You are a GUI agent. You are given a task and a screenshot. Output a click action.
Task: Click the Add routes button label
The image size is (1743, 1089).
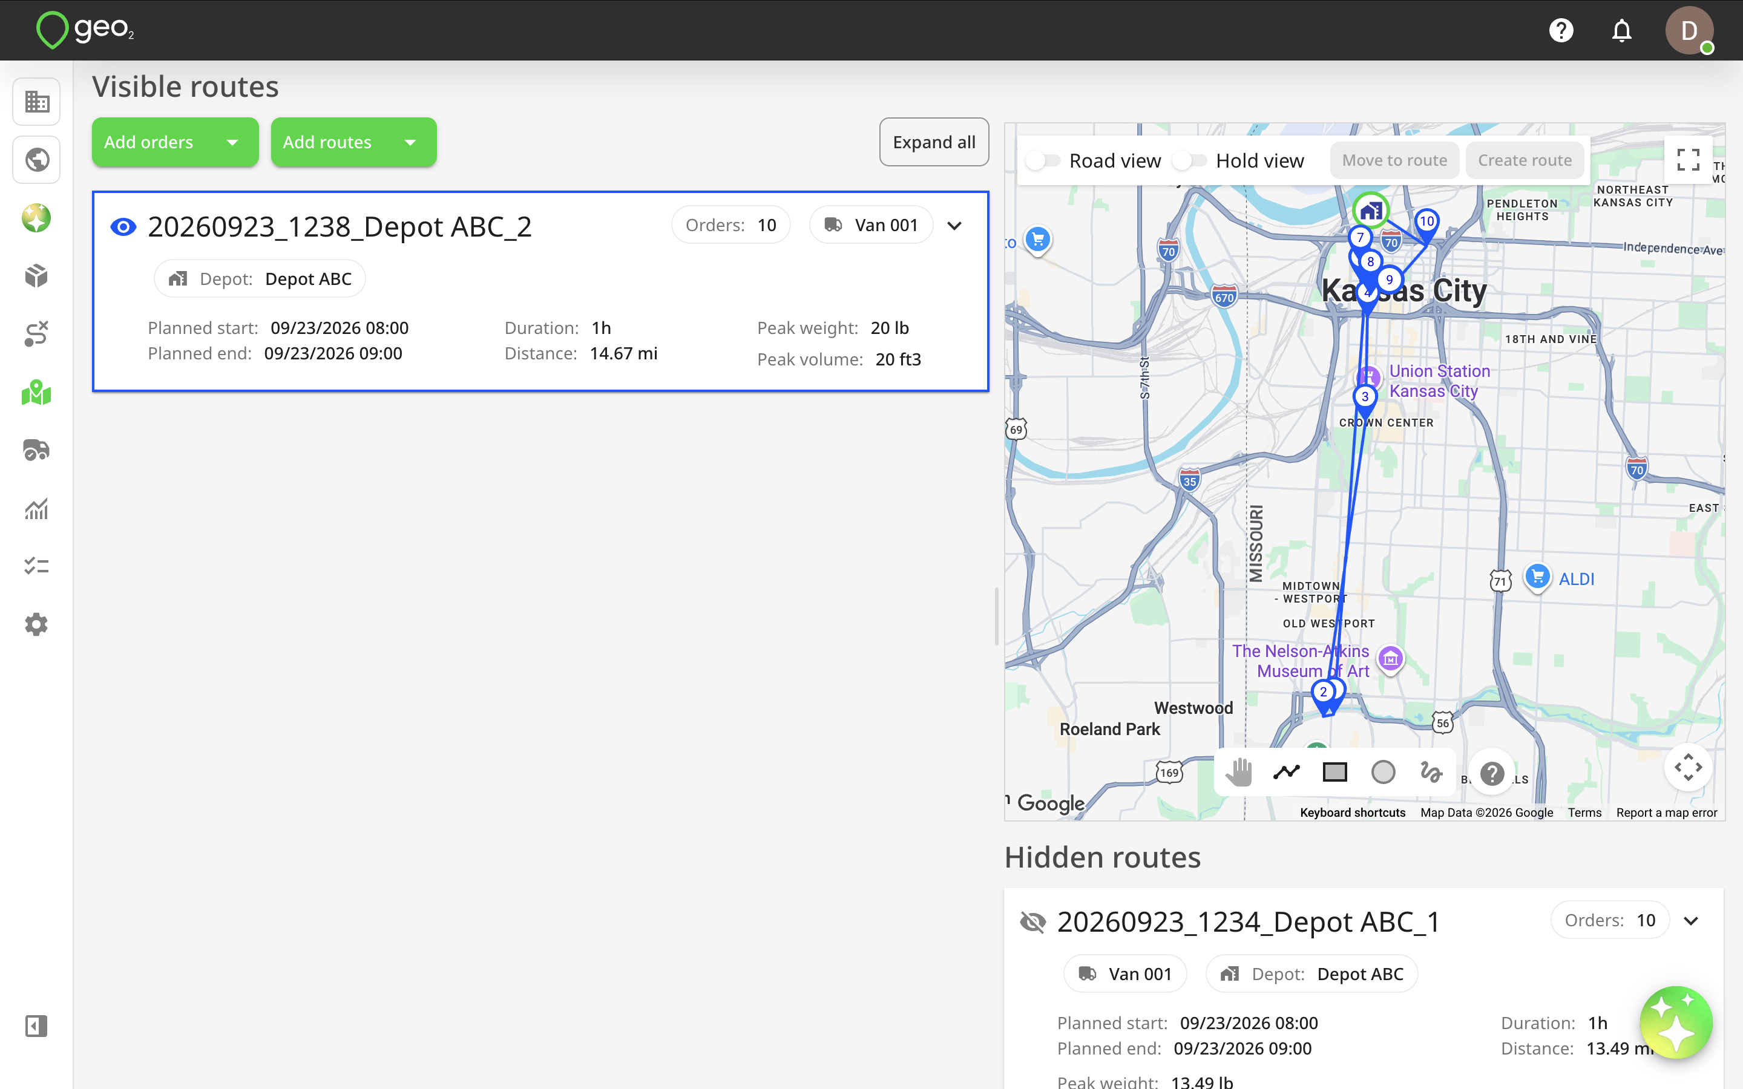click(x=327, y=143)
